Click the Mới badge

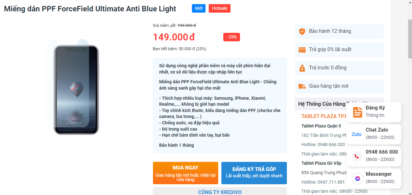tap(199, 9)
